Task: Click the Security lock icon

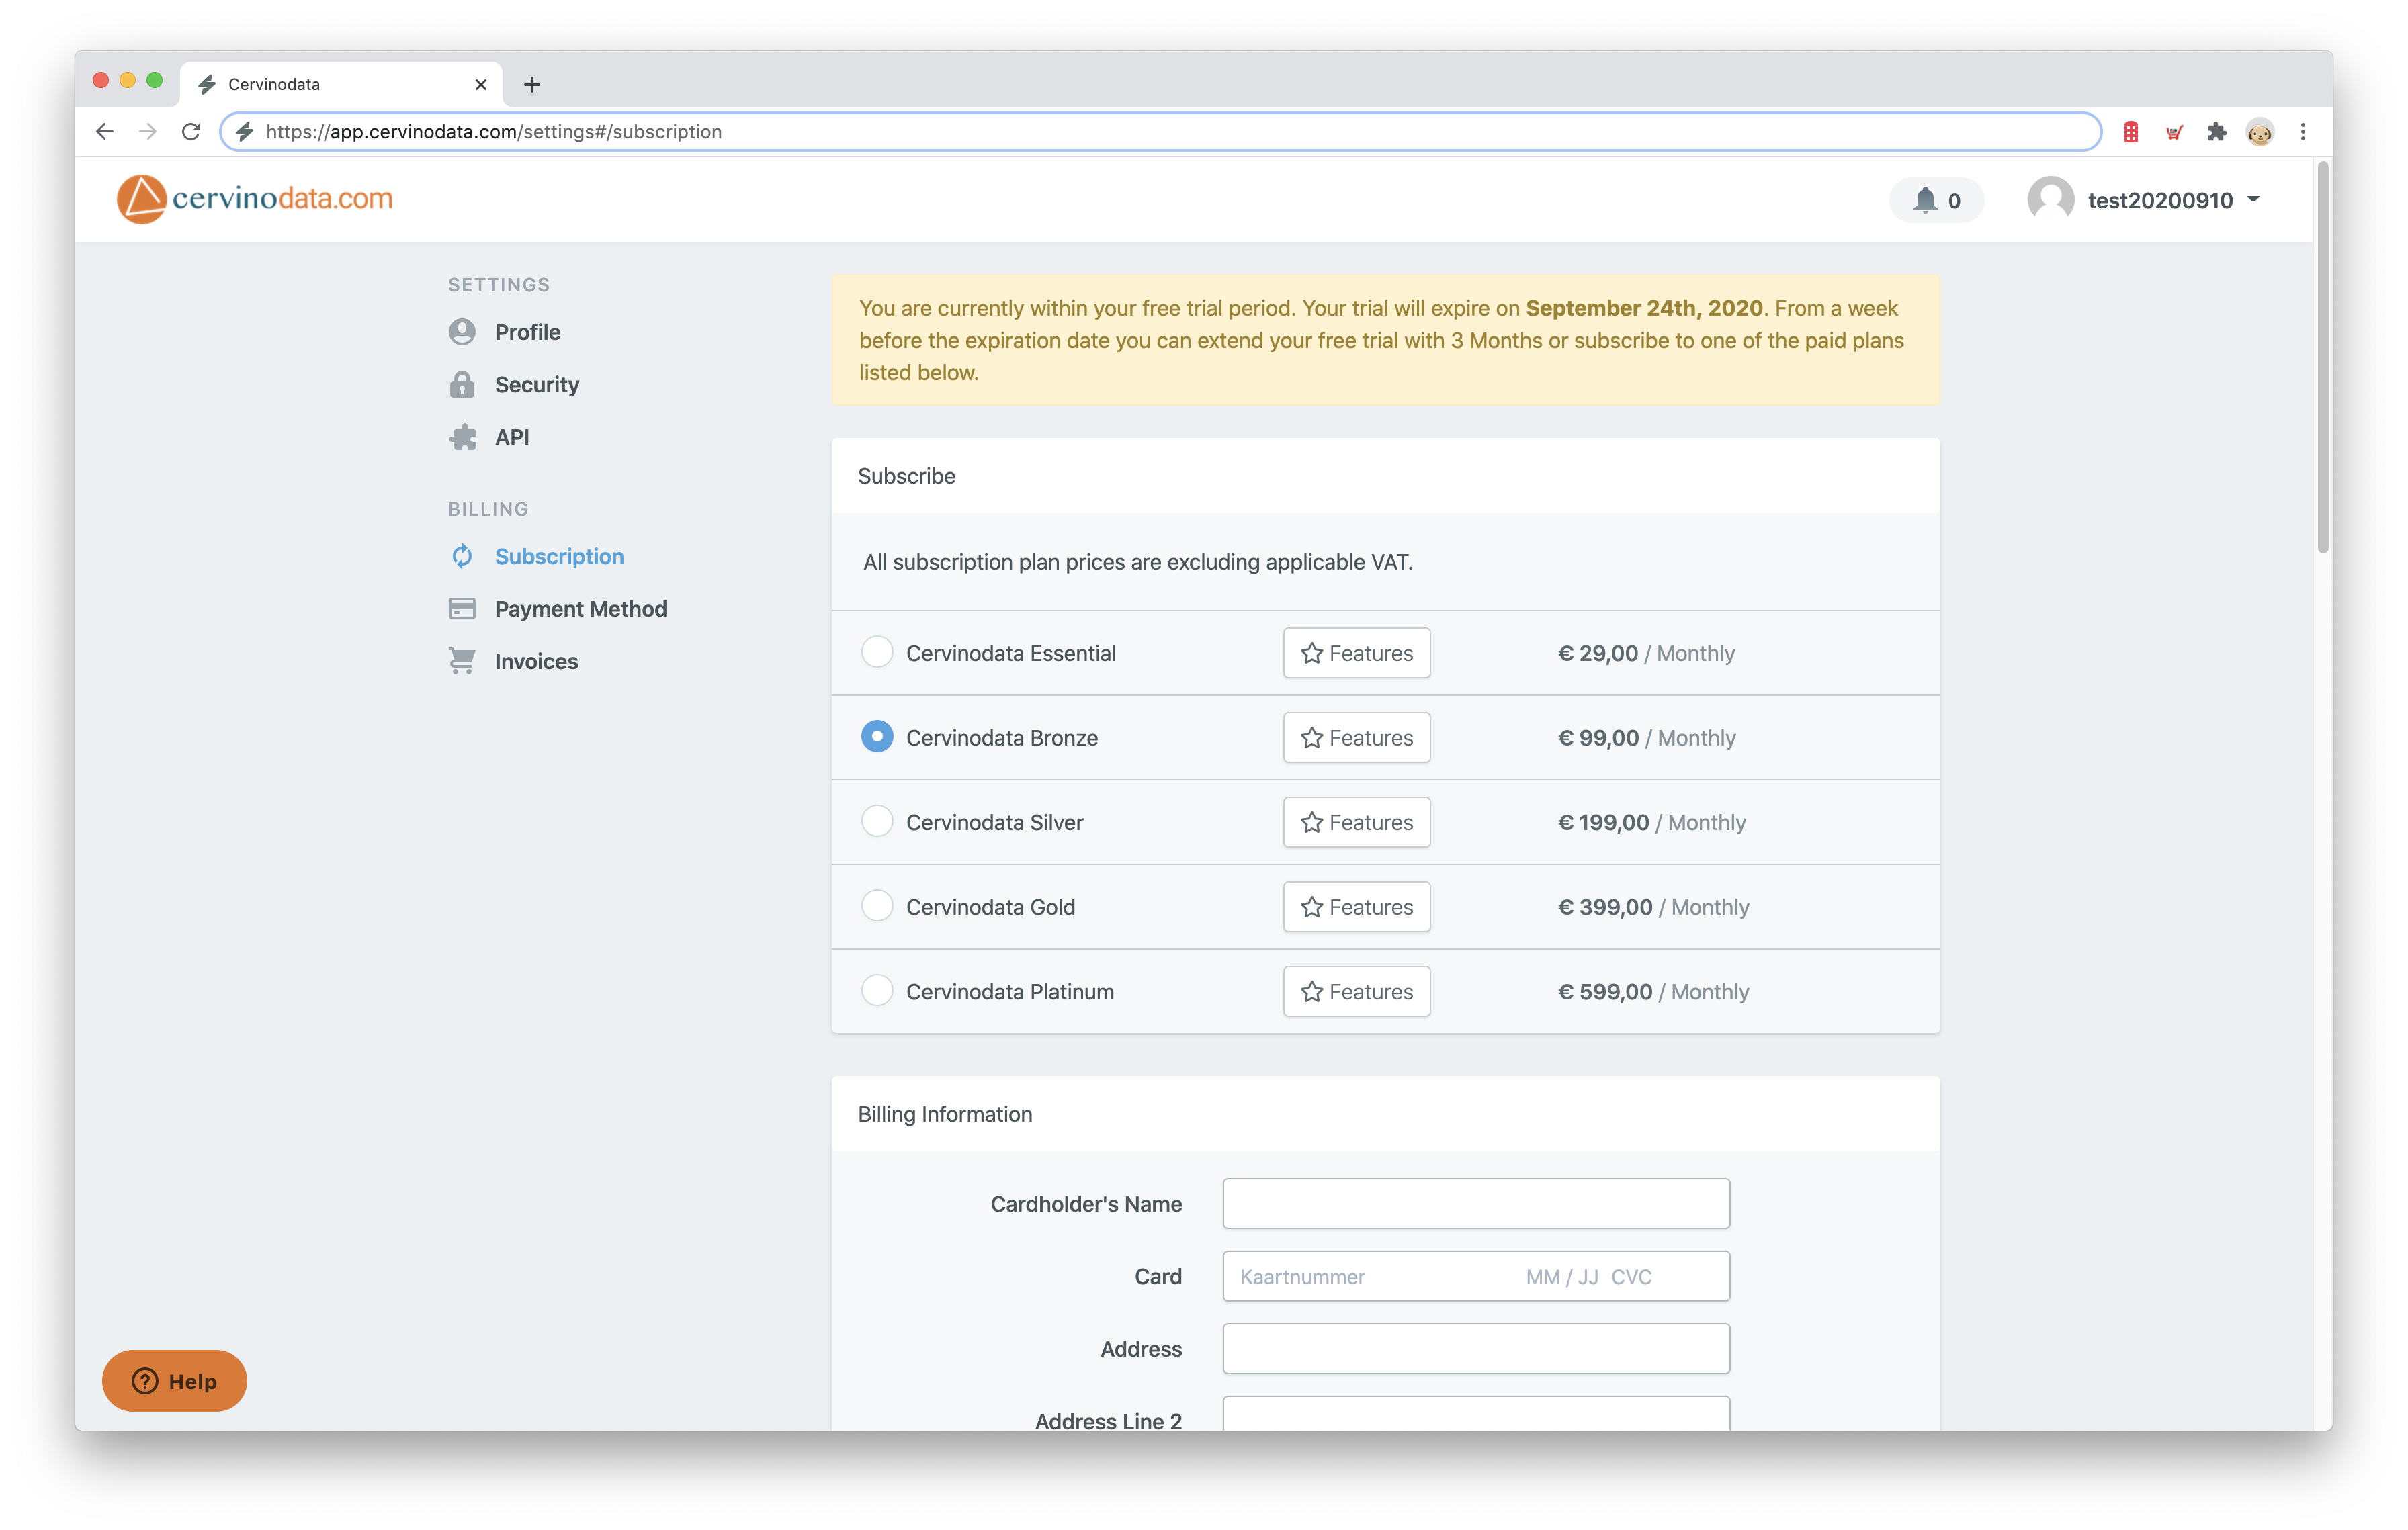Action: coord(462,385)
